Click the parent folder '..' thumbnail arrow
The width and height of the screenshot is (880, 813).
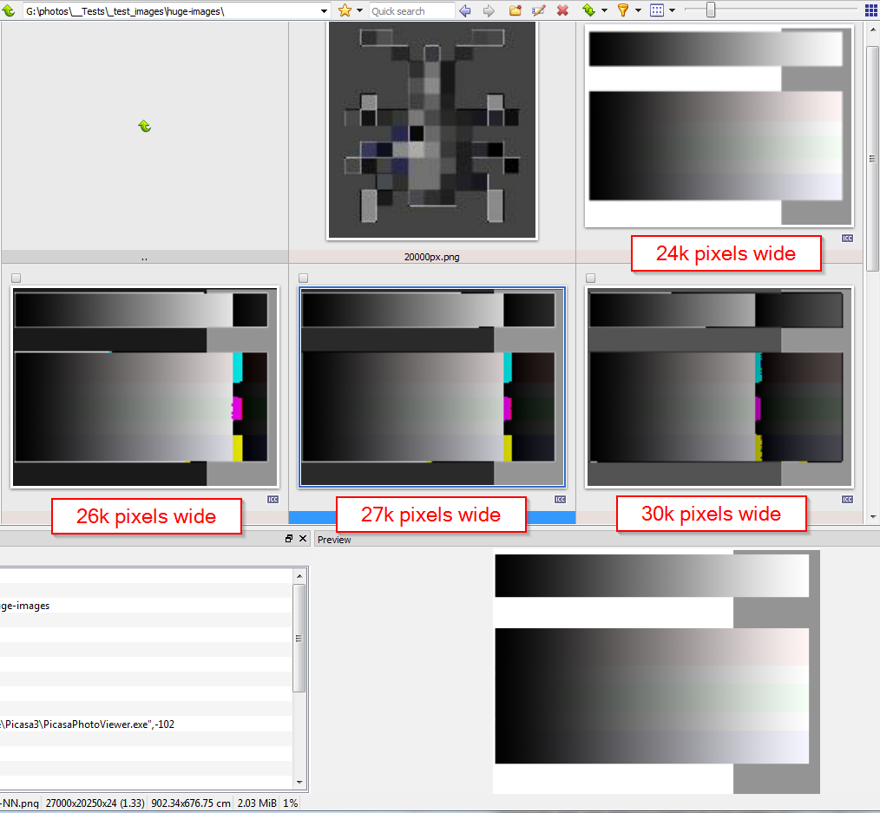click(145, 126)
